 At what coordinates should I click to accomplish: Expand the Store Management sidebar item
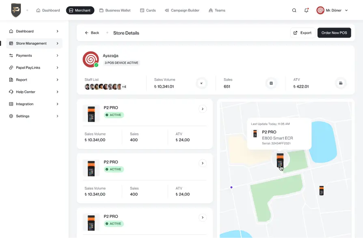(x=34, y=43)
